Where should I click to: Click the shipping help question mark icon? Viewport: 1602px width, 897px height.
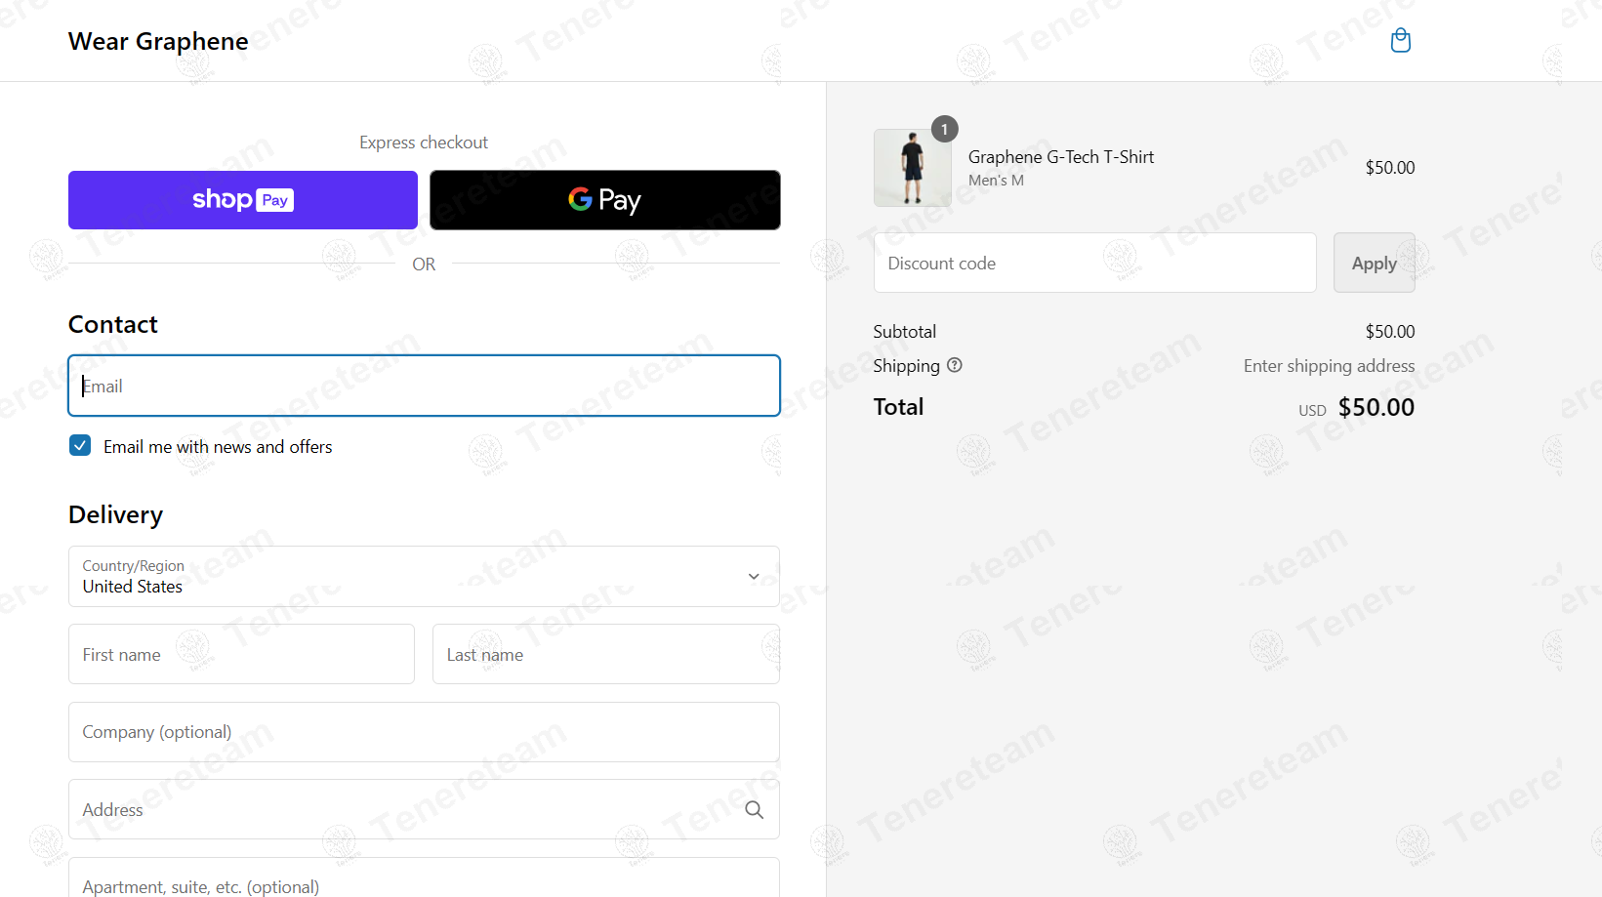(955, 365)
